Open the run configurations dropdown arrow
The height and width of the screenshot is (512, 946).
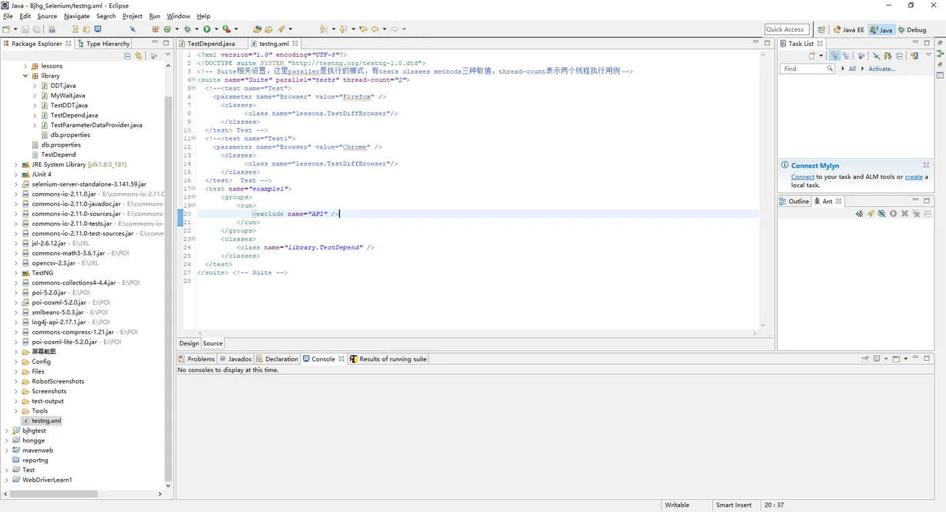point(216,29)
